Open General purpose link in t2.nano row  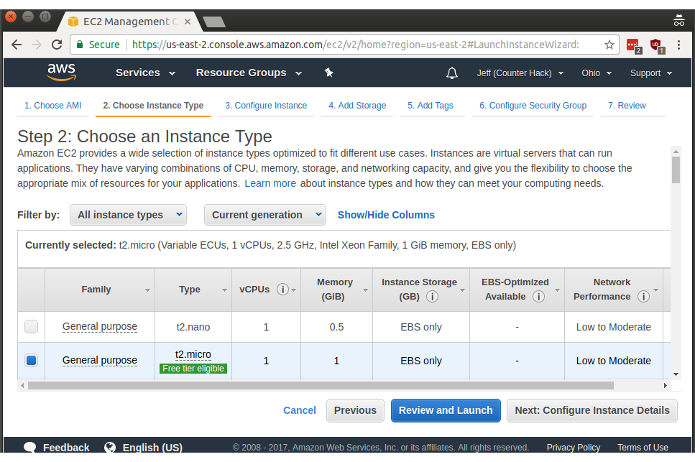100,327
